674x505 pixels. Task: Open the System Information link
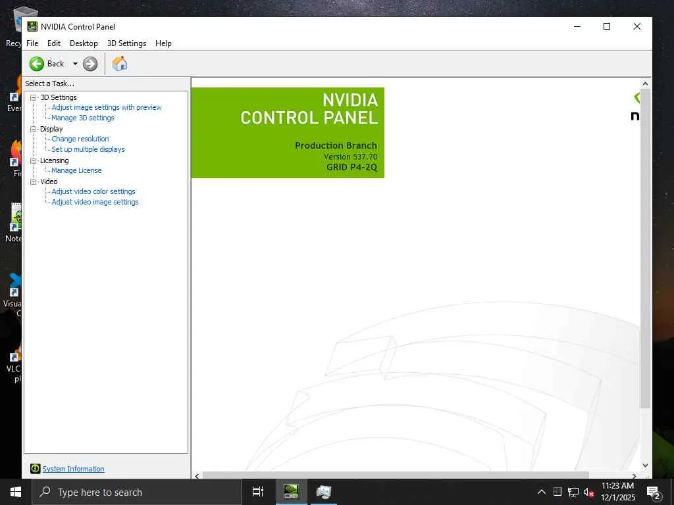click(x=73, y=469)
